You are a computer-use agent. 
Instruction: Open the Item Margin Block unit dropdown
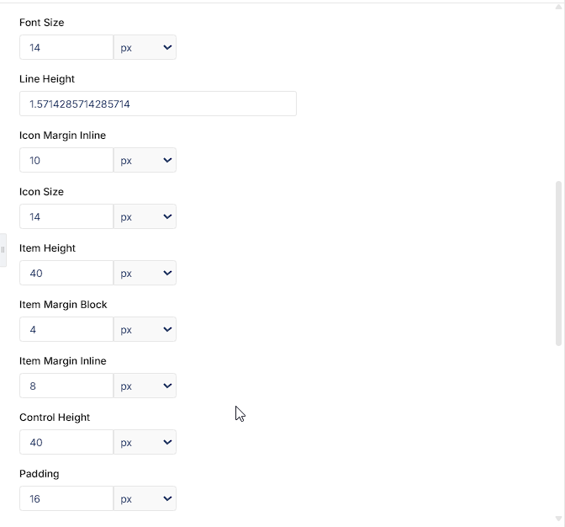(145, 329)
